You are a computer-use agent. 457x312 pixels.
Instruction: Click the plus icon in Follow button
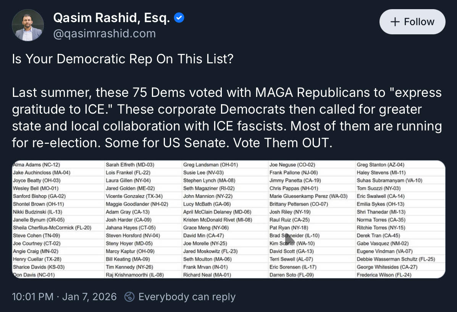(395, 22)
